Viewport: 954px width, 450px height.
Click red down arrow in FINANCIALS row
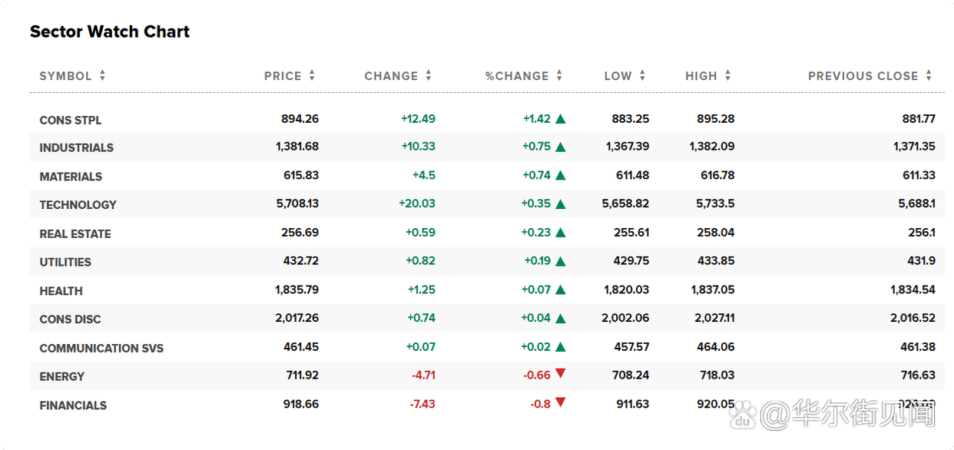pyautogui.click(x=560, y=402)
